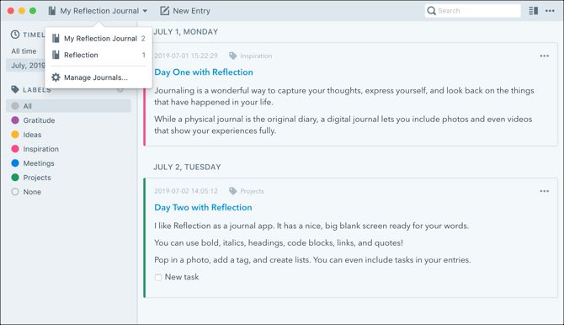
Task: Close the window with red button
Action: point(11,11)
